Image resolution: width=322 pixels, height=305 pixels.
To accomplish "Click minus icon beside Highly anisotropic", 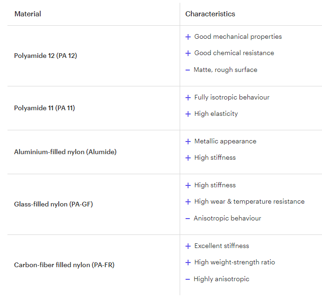I will click(x=188, y=279).
